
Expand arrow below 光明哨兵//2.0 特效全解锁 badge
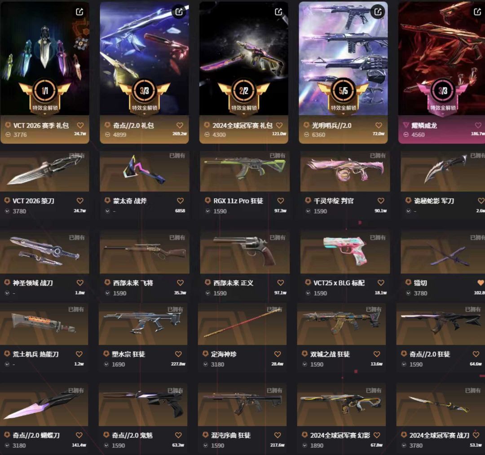pyautogui.click(x=344, y=114)
